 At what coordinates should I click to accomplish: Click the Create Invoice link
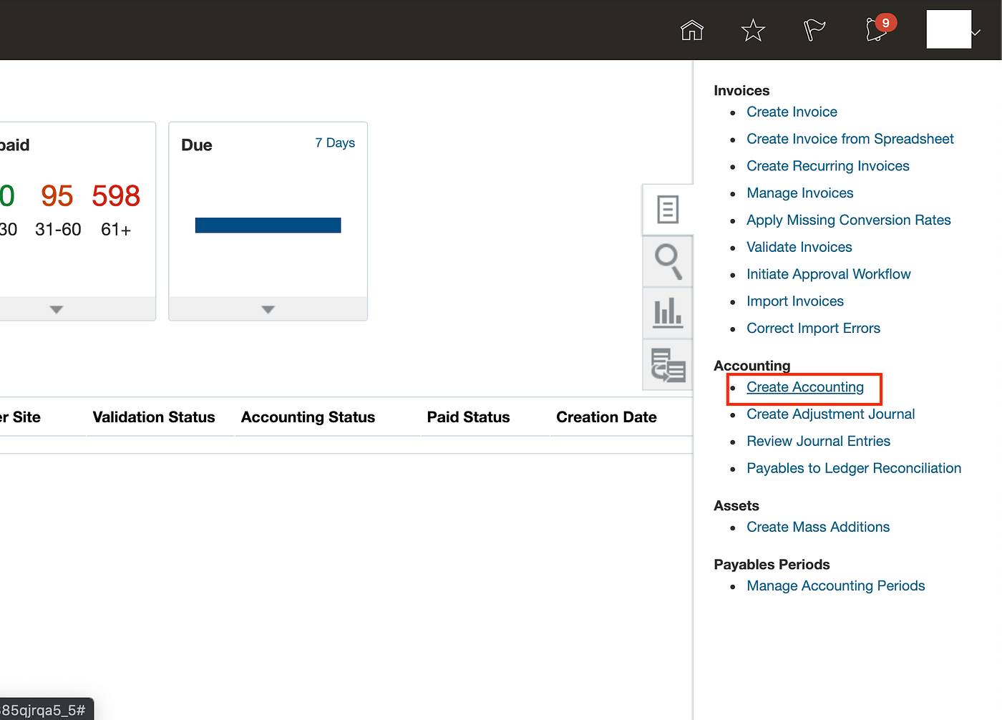click(792, 112)
